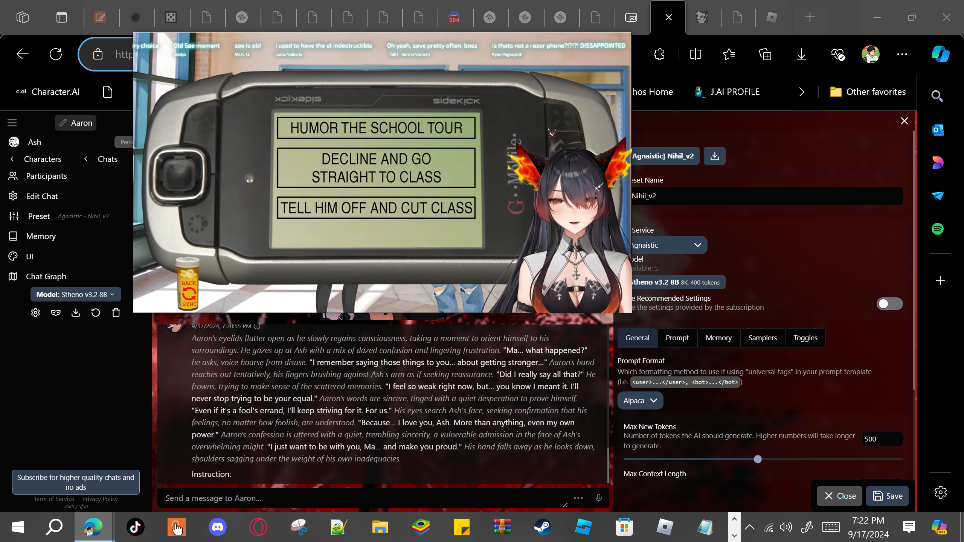Click the Max New Tokens slider handle
The height and width of the screenshot is (542, 964).
pyautogui.click(x=758, y=459)
